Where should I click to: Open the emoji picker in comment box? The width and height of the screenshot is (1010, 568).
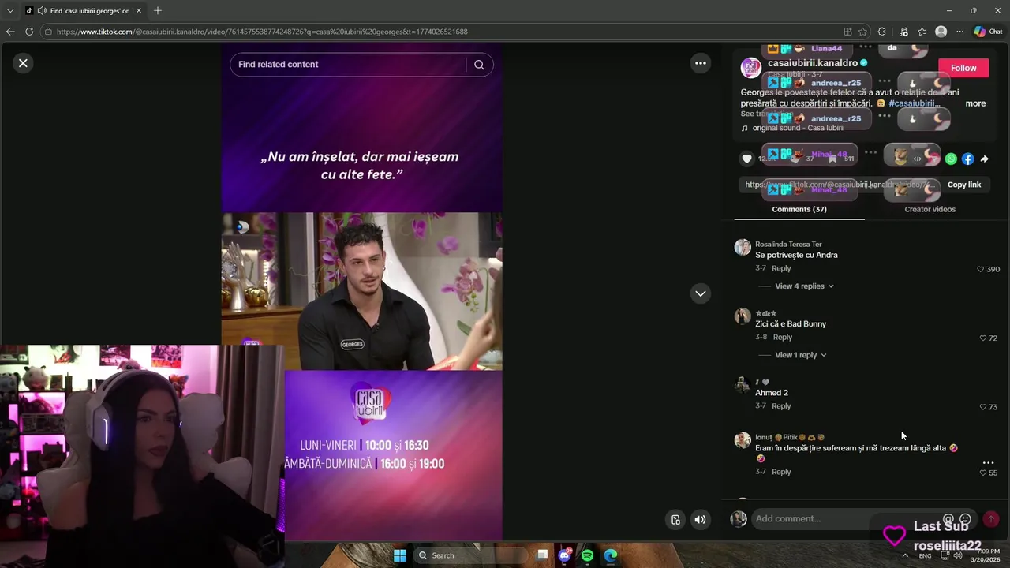965,519
